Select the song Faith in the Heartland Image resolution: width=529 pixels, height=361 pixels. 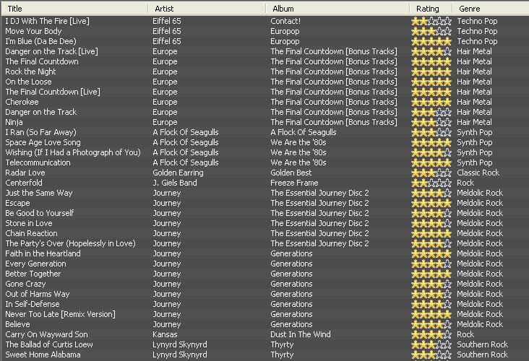point(43,254)
